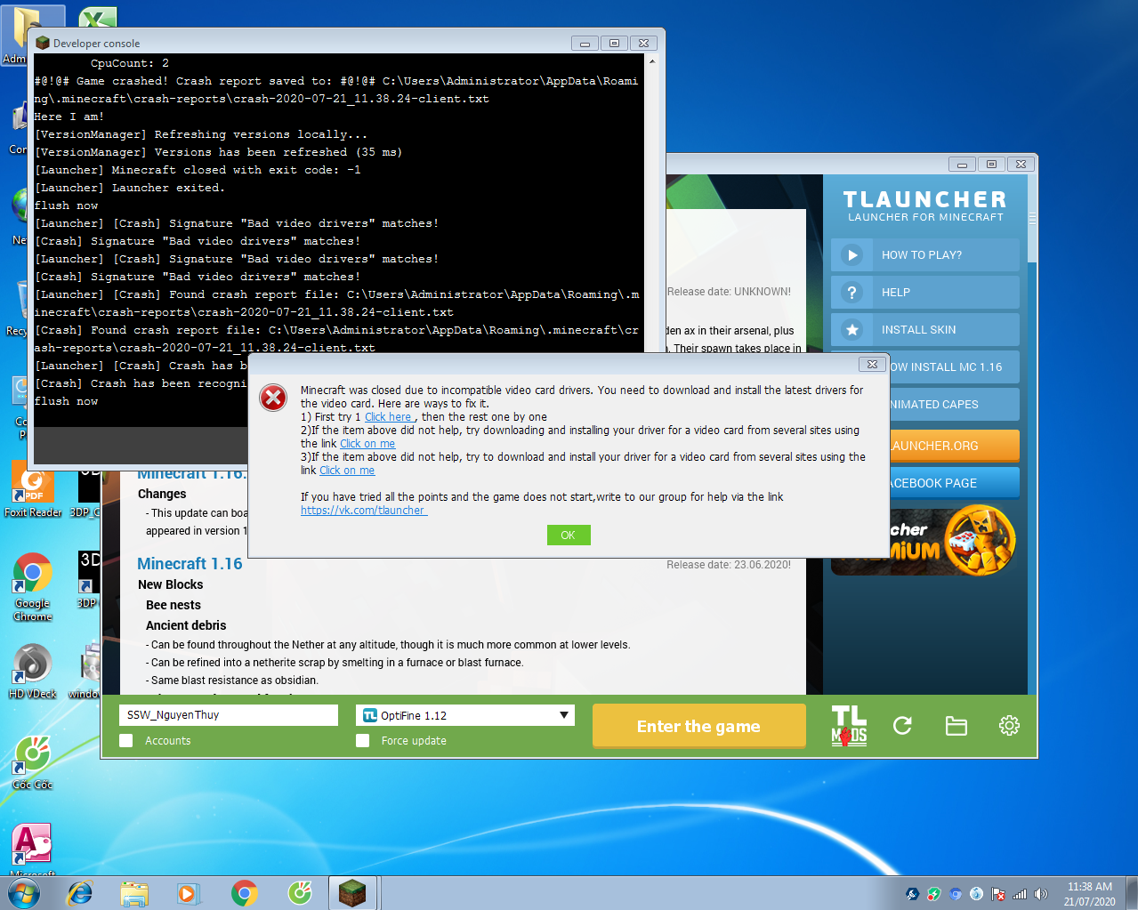Click the Enter the game button
1138x910 pixels.
pyautogui.click(x=698, y=726)
